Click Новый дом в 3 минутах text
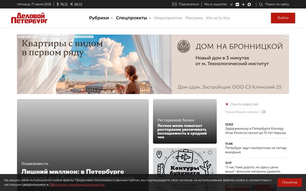The height and width of the screenshot is (191, 306). (222, 58)
